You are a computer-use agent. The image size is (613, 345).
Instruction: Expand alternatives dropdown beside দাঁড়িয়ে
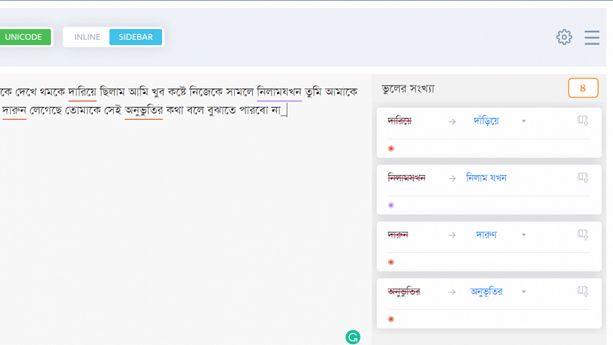click(524, 121)
